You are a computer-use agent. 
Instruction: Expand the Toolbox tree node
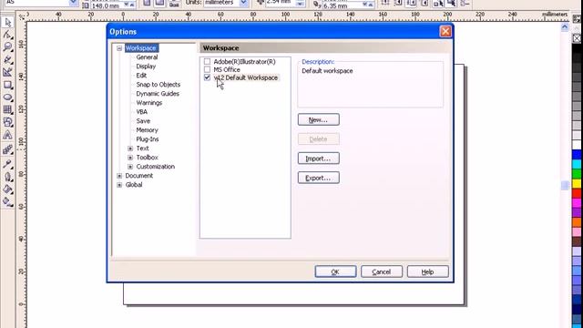point(130,158)
